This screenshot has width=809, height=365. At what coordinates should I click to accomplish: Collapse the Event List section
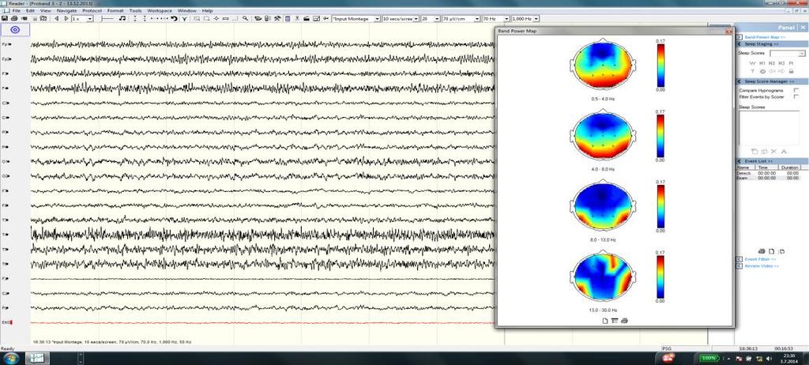click(x=739, y=161)
